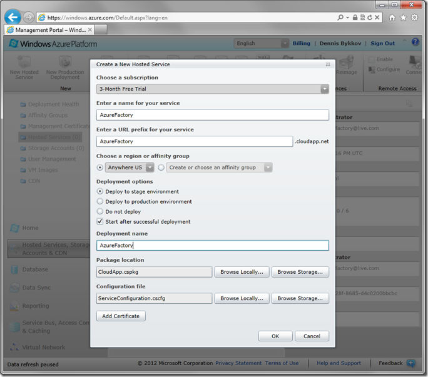The width and height of the screenshot is (428, 377).
Task: Click the refresh icon in address bar
Action: tap(370, 18)
